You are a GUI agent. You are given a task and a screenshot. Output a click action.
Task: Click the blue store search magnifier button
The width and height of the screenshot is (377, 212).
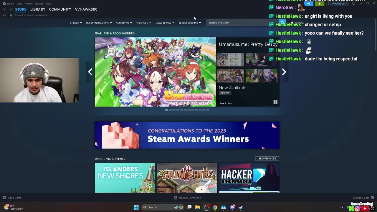282,22
